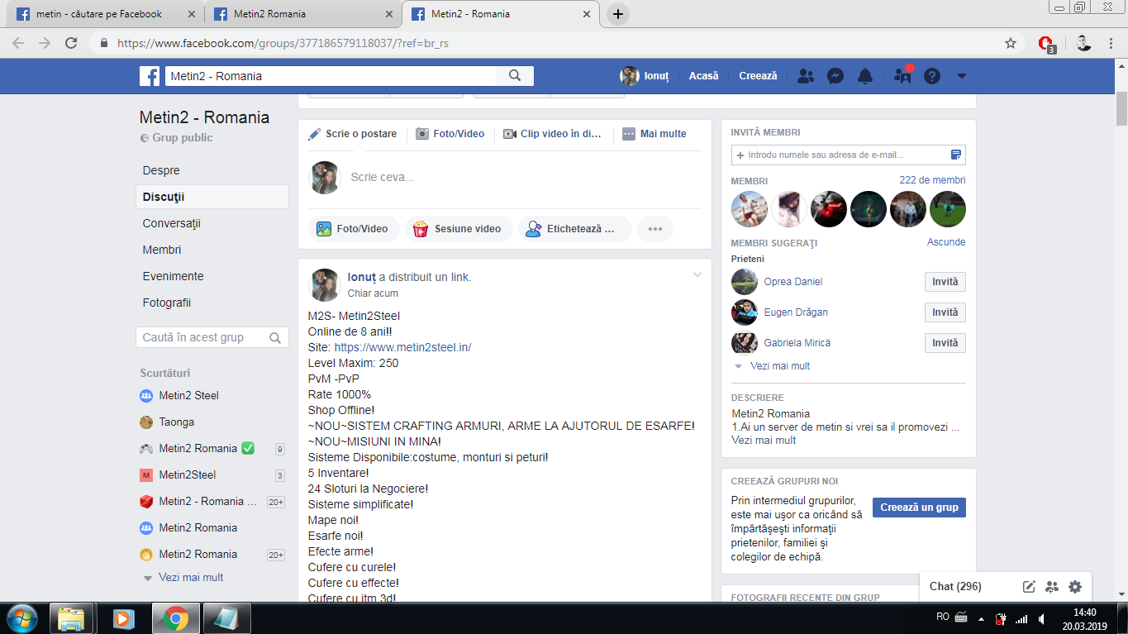The image size is (1128, 634).
Task: Click the Foto/Video popcorn-row photo button
Action: tap(354, 229)
